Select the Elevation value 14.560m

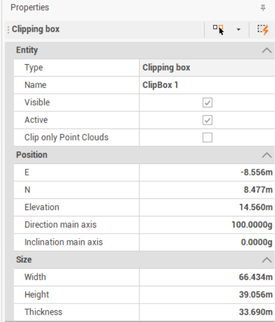click(x=207, y=207)
